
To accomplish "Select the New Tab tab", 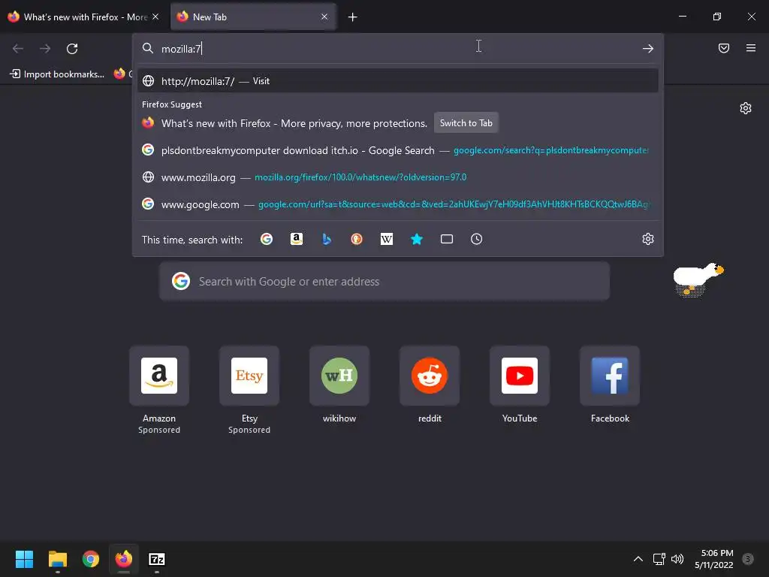I will point(254,17).
